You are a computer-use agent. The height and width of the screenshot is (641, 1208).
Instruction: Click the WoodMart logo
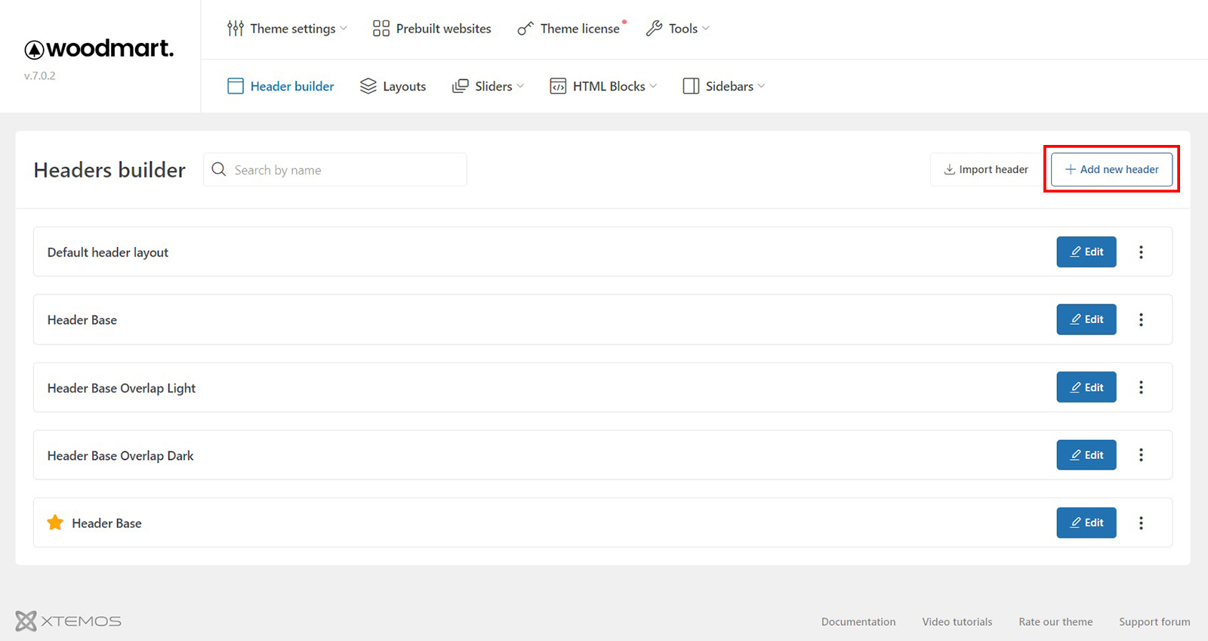click(99, 49)
